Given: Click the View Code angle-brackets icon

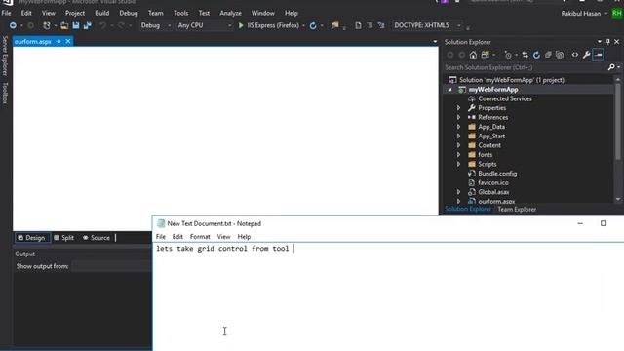Looking at the screenshot, I should tap(574, 55).
